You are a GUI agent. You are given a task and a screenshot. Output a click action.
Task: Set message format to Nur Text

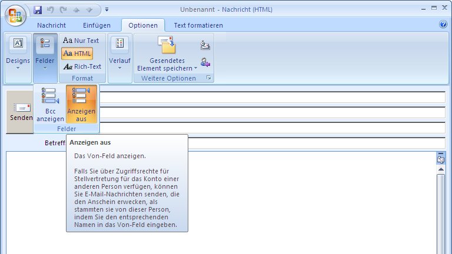[x=81, y=41]
